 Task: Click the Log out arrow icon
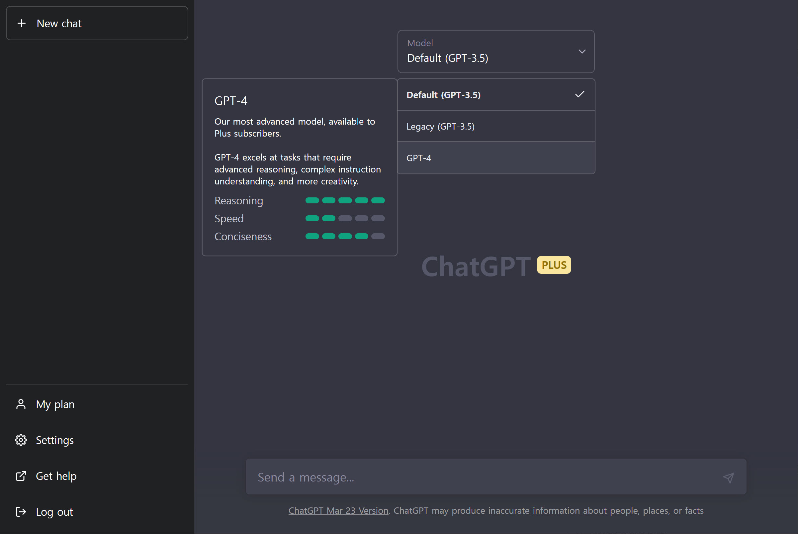(x=21, y=511)
